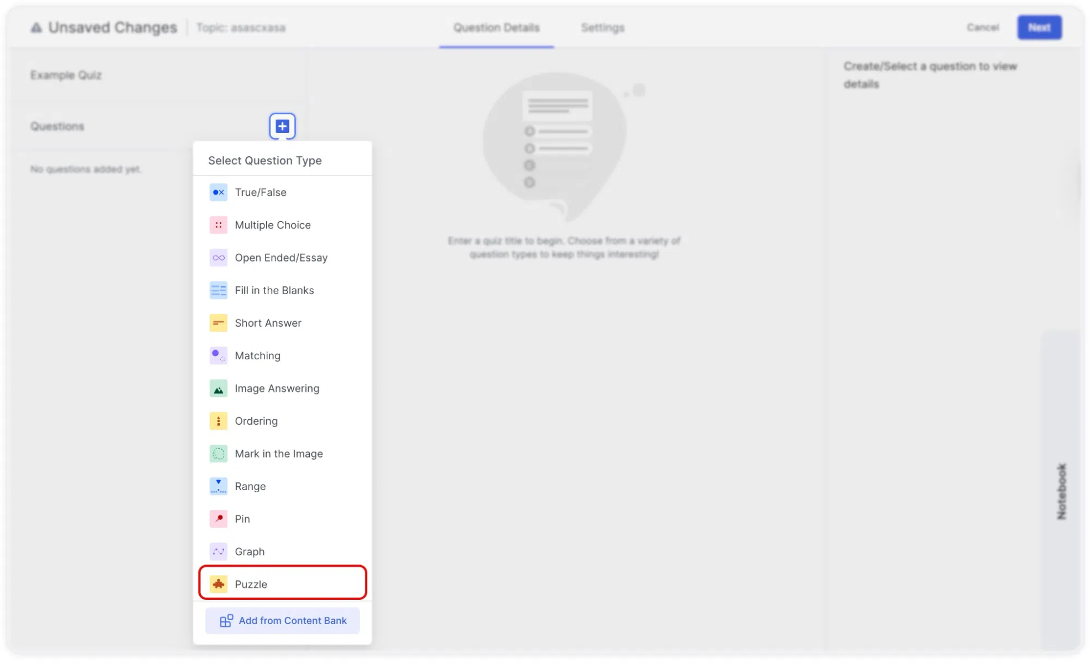Choose the Open Ended/Essay infinity icon
Viewport: 1090px width, 661px height.
coord(218,258)
